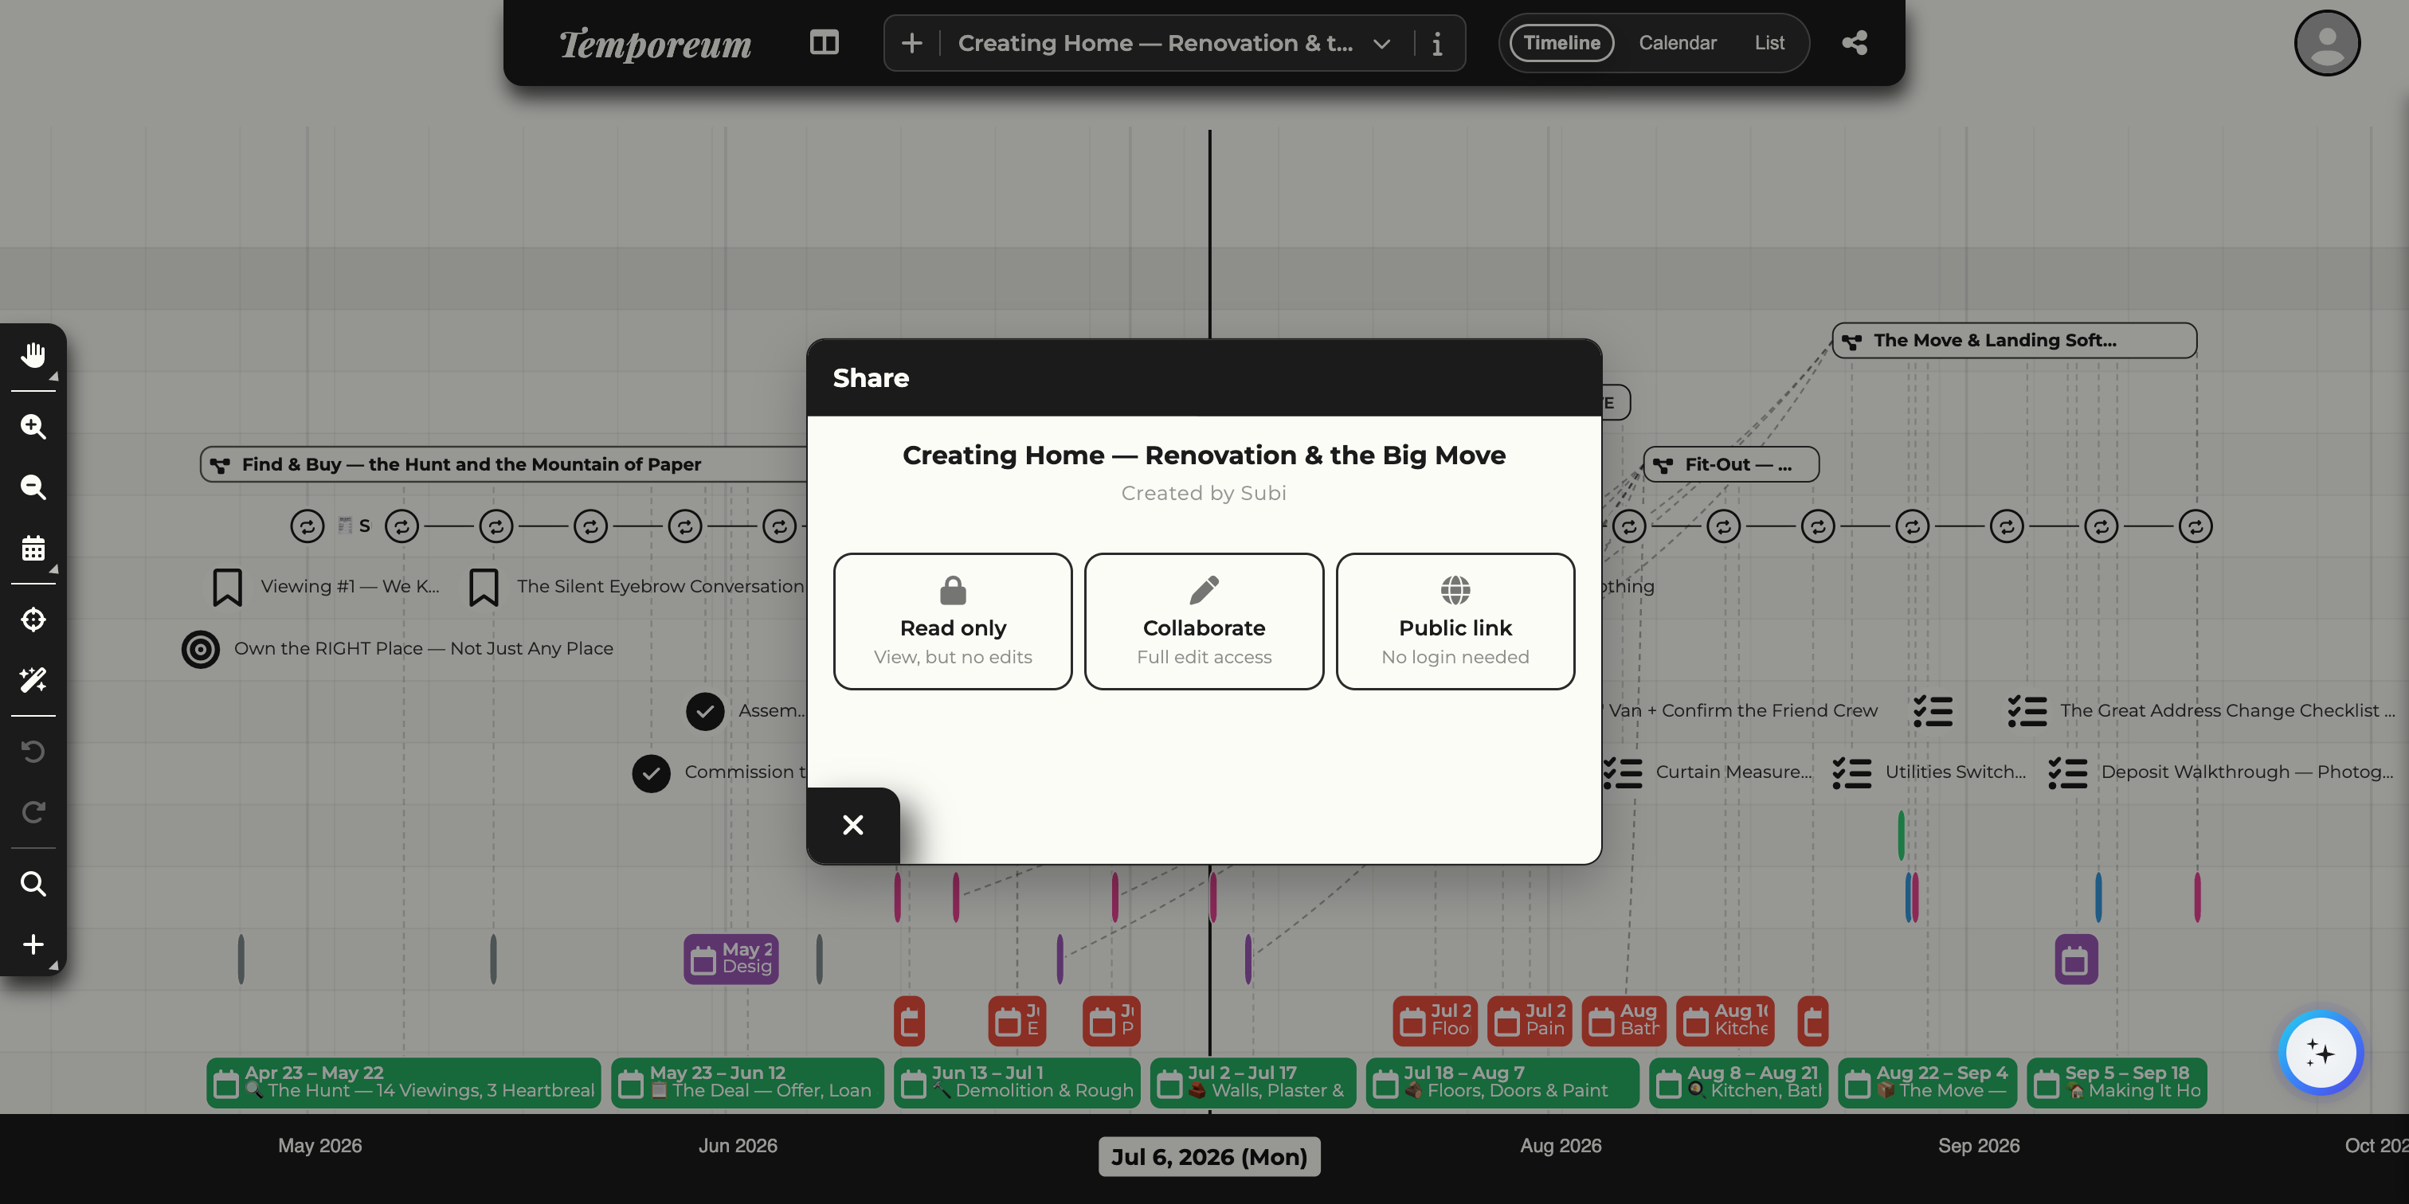This screenshot has width=2409, height=1204.
Task: Open Find & Buy group header
Action: tap(505, 464)
